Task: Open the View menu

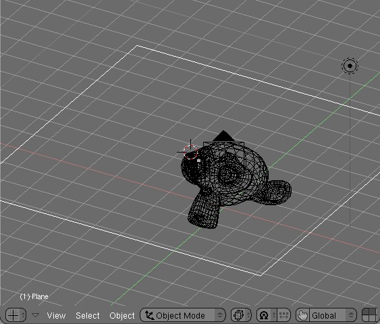Action: click(x=56, y=315)
